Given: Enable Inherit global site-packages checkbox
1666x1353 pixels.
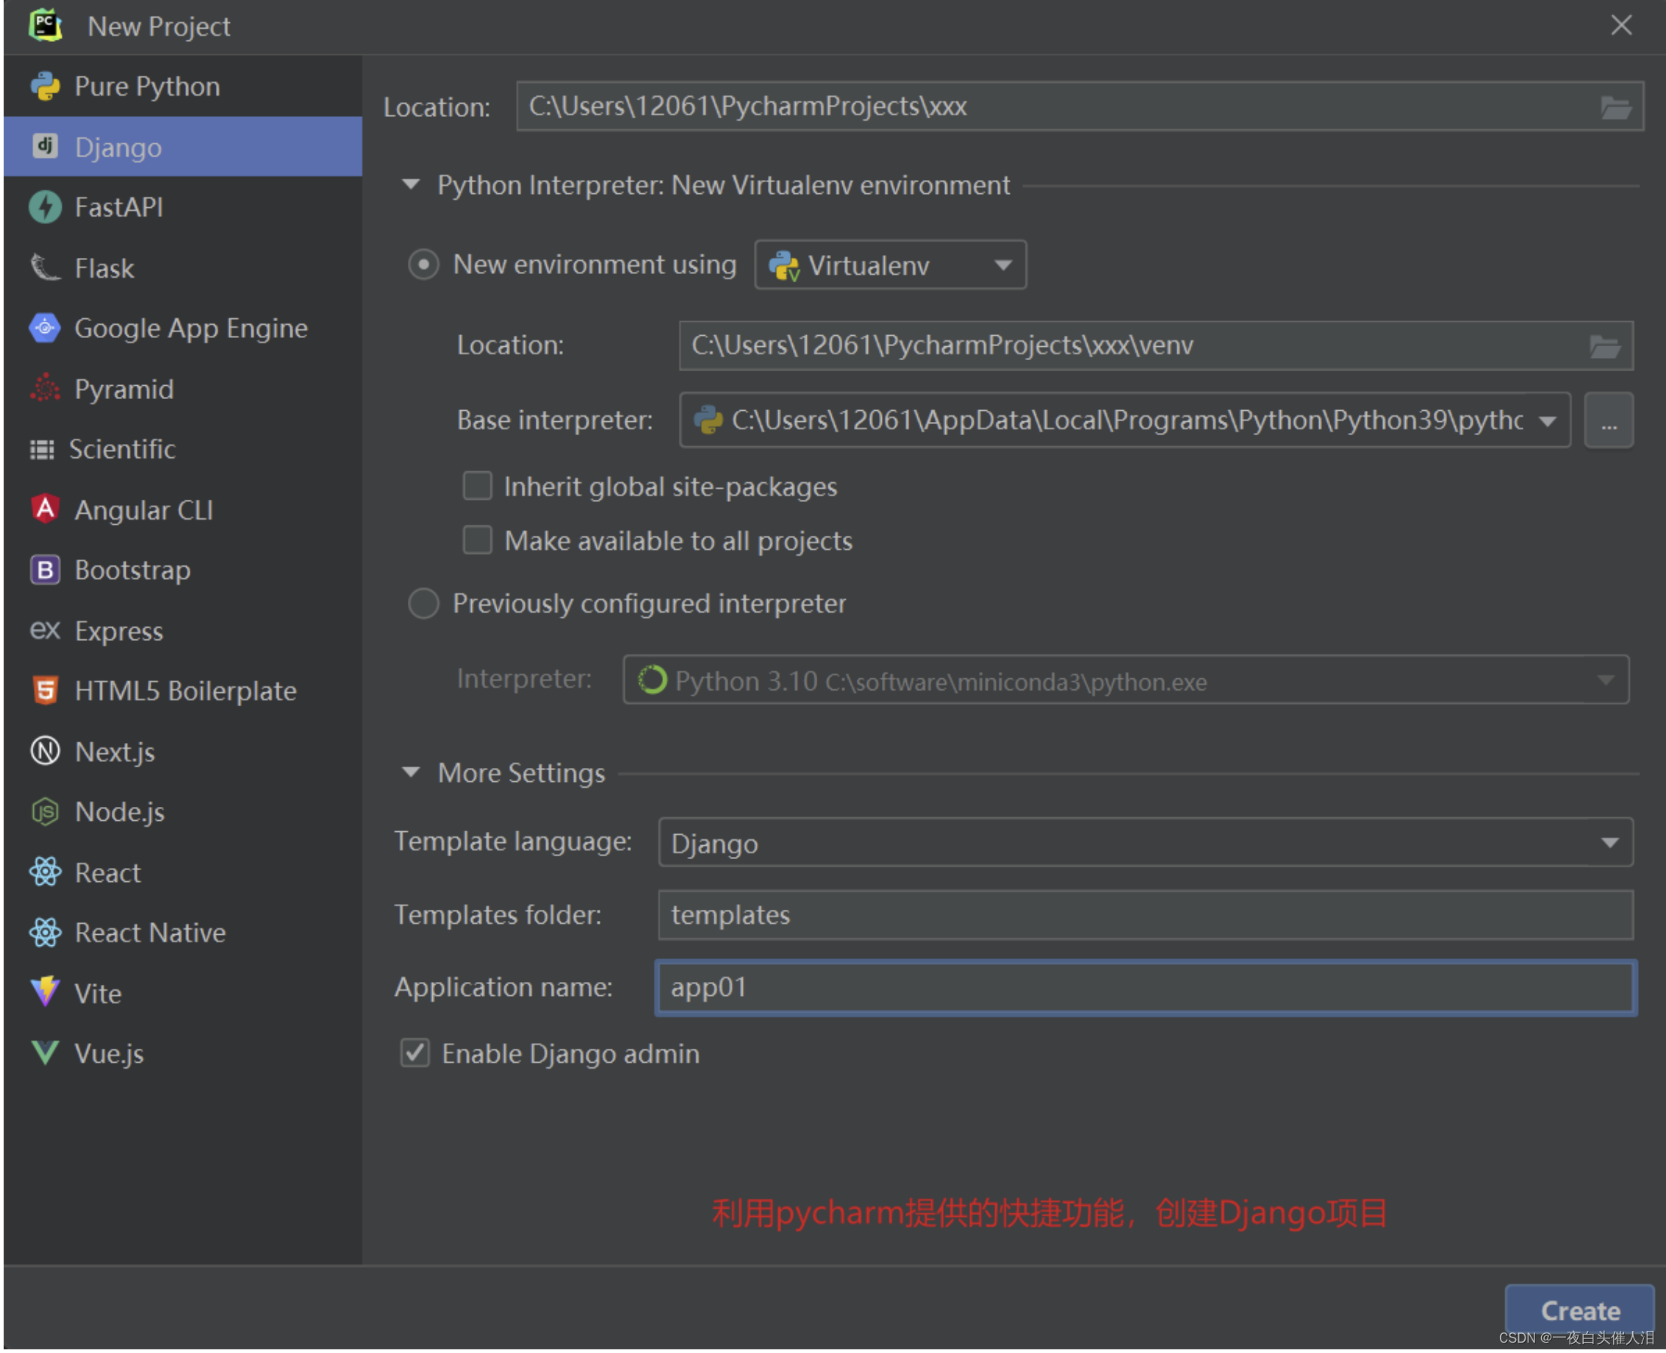Looking at the screenshot, I should [x=478, y=487].
